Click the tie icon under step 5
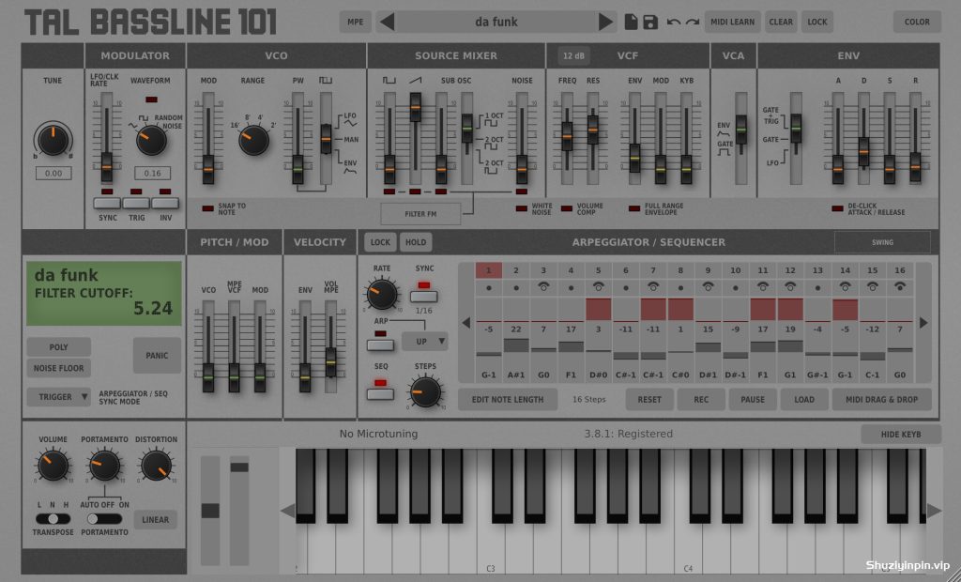 click(x=598, y=287)
